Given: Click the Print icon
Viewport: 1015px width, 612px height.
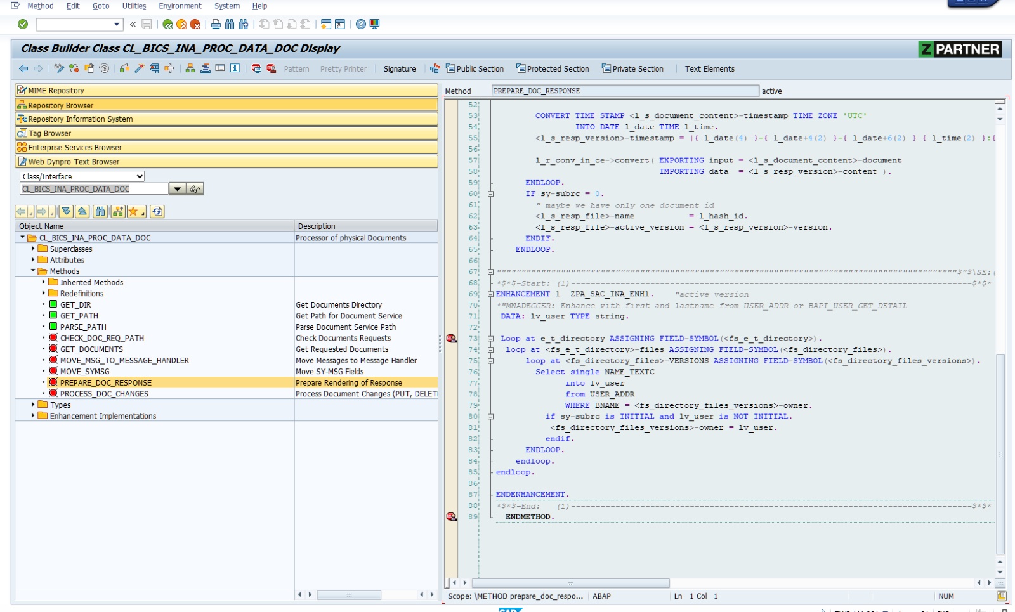Looking at the screenshot, I should coord(216,24).
